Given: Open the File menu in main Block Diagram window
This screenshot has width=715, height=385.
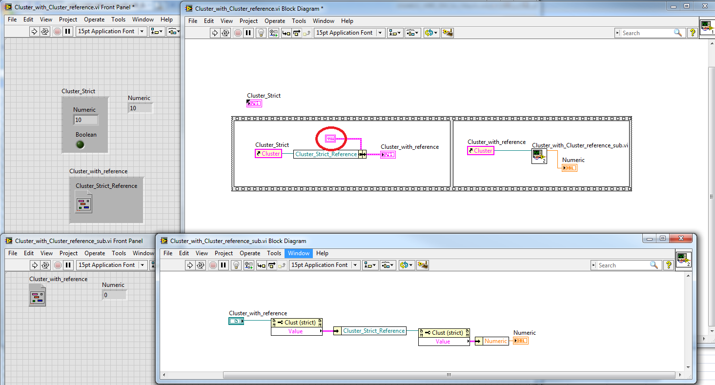Looking at the screenshot, I should pos(193,21).
